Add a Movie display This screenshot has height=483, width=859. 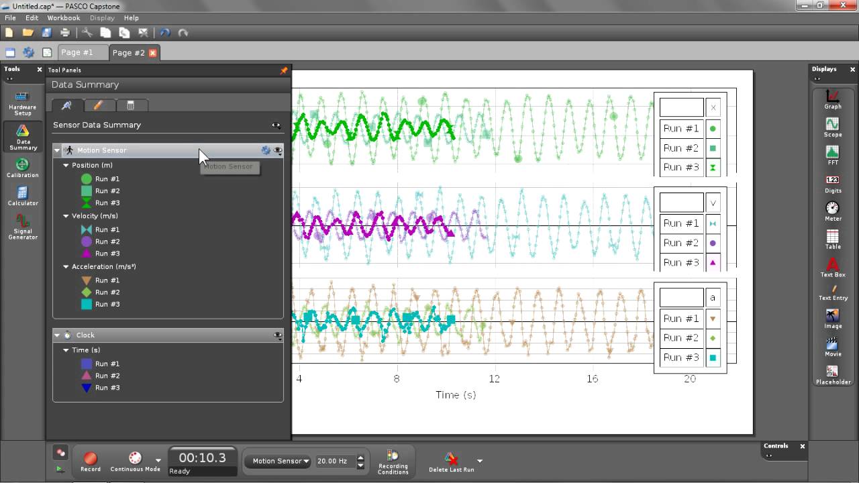[833, 347]
